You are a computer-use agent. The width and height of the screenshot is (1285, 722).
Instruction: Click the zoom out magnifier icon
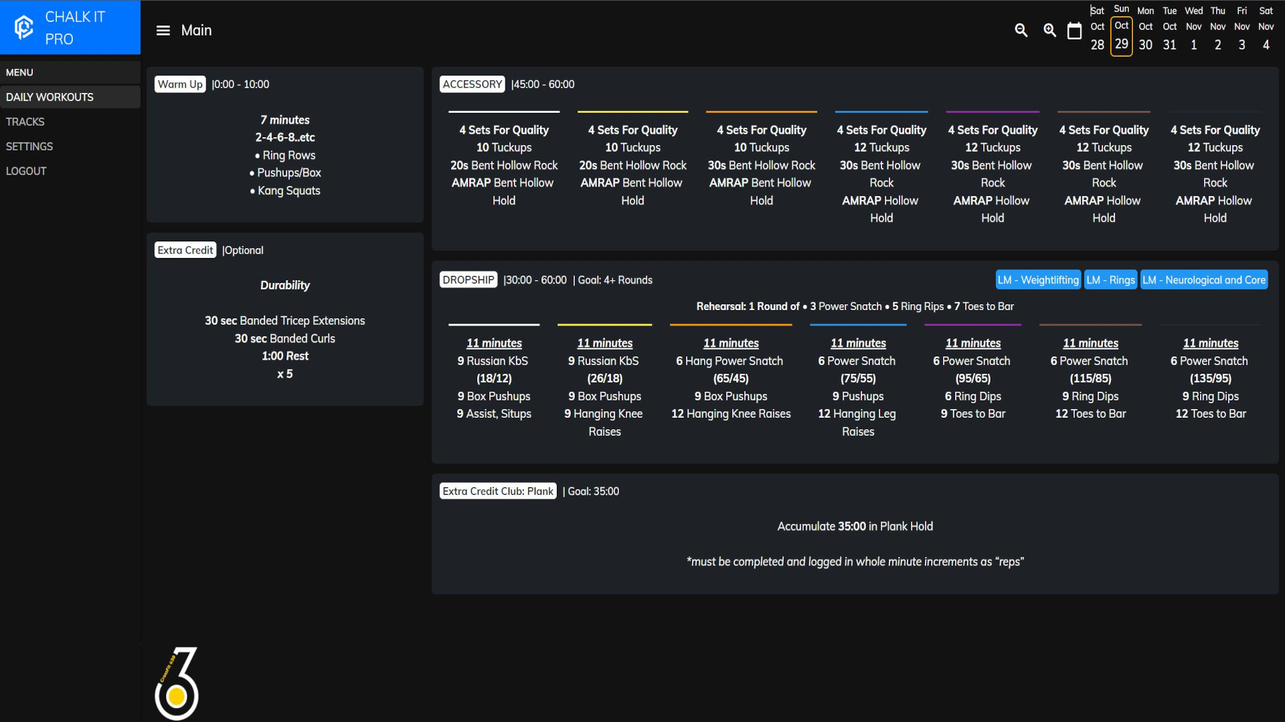point(1021,30)
